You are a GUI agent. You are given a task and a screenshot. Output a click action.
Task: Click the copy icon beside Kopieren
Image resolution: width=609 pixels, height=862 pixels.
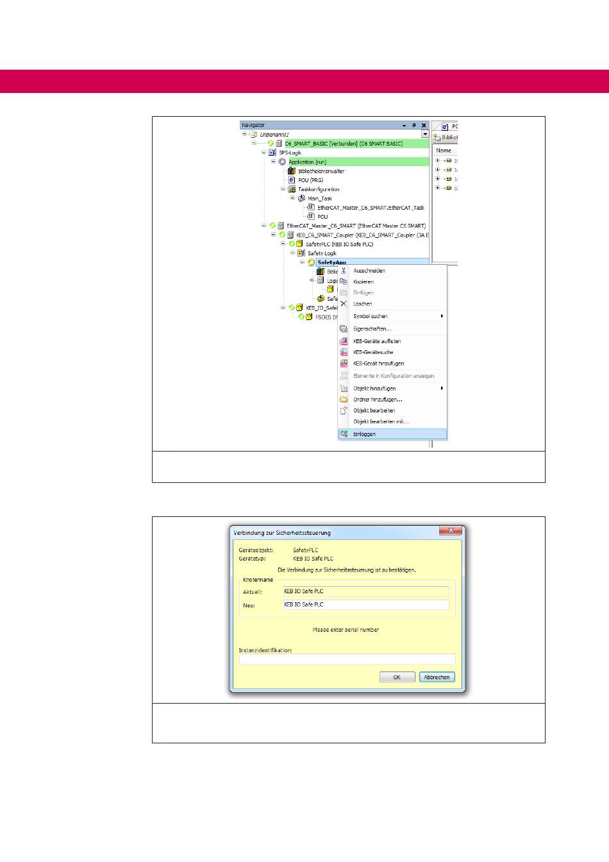click(344, 282)
